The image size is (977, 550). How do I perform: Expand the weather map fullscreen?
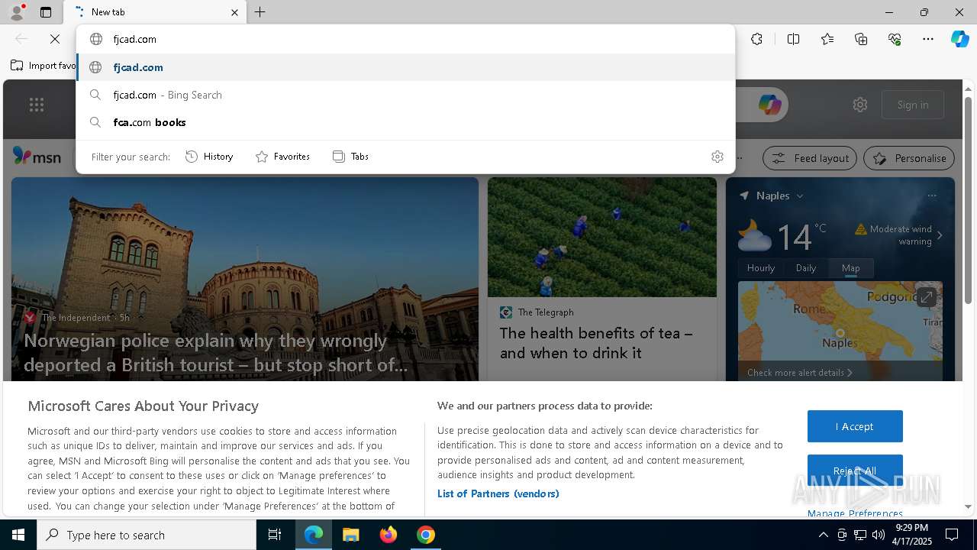(927, 297)
